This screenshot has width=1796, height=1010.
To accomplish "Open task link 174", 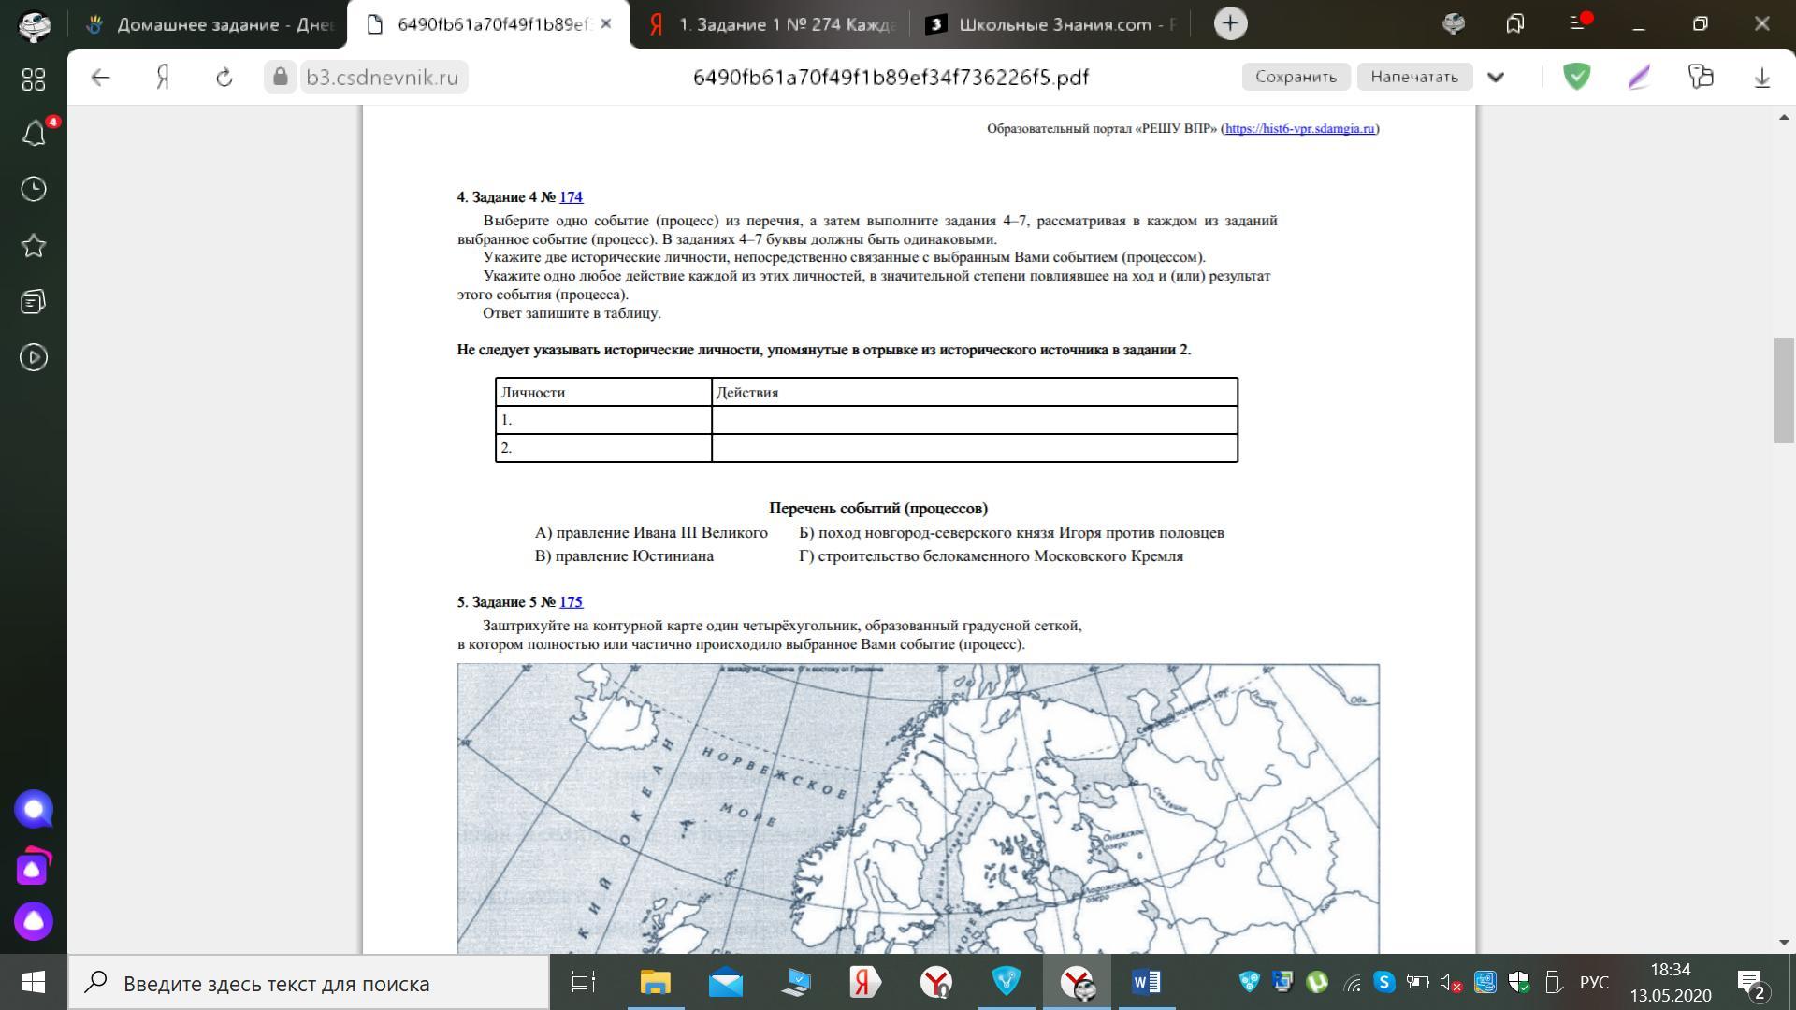I will (571, 197).
